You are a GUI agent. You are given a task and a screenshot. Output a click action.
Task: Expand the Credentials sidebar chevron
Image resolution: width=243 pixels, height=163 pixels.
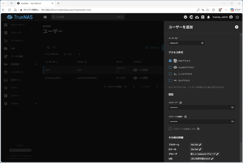coord(36,64)
